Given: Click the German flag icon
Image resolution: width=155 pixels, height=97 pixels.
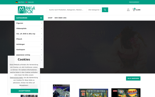Looking at the screenshot, I should coord(17,2).
